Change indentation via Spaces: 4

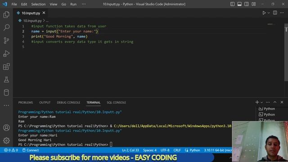click(150, 150)
